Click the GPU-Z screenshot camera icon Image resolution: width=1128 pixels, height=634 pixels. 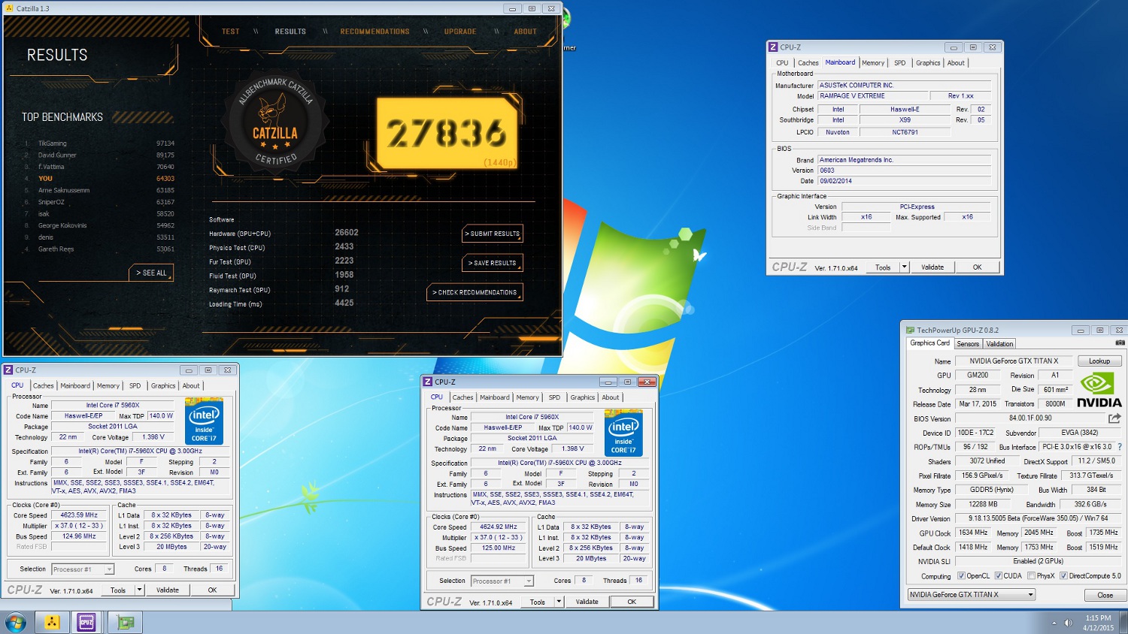pos(1119,343)
